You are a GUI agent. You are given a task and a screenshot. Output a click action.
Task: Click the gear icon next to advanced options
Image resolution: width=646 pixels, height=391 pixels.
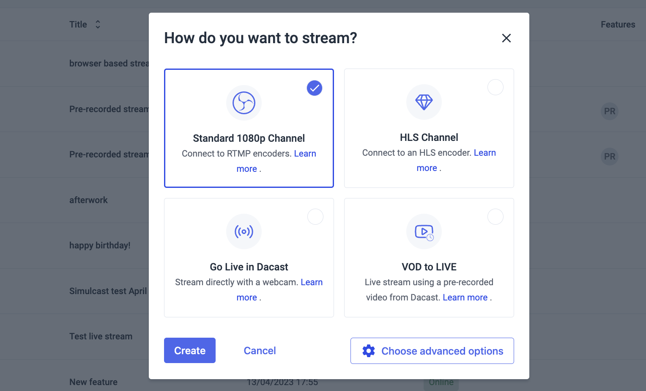point(368,351)
